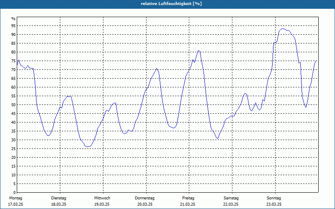This screenshot has width=335, height=209.
Task: Select the 10 y-axis label
Action: click(13, 175)
